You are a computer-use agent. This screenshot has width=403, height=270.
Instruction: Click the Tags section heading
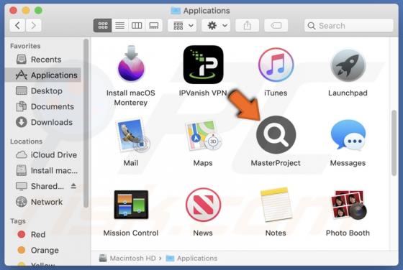[18, 221]
